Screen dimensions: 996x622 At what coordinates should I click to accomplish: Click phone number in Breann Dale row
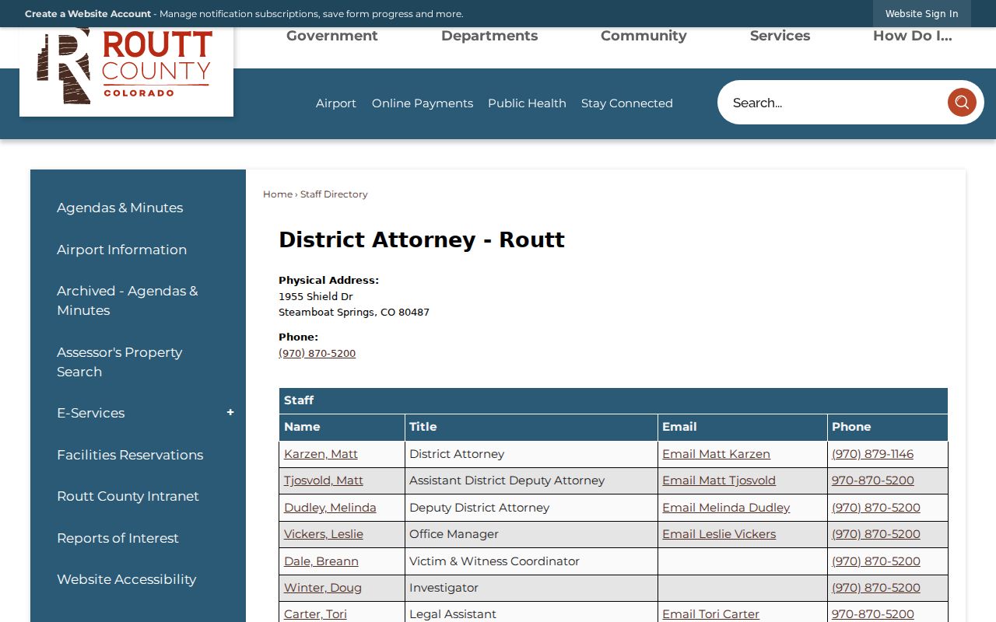pyautogui.click(x=876, y=561)
